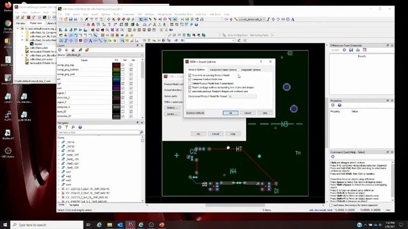408x229 pixels.
Task: Toggle Compress Product Model tree checkbox
Action: click(x=190, y=79)
